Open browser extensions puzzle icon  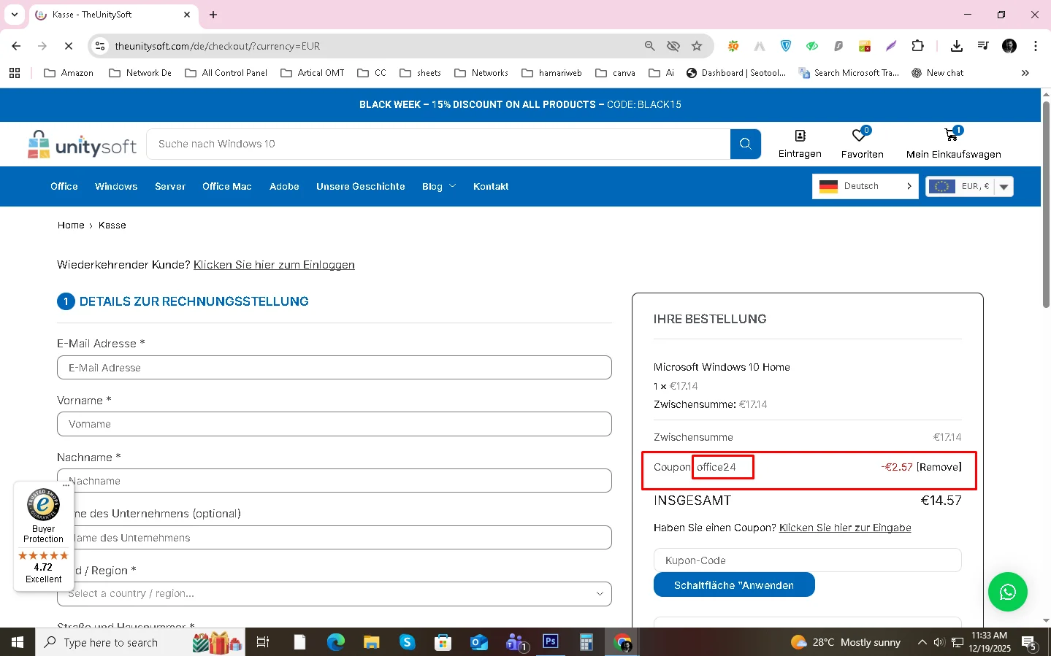pyautogui.click(x=918, y=46)
